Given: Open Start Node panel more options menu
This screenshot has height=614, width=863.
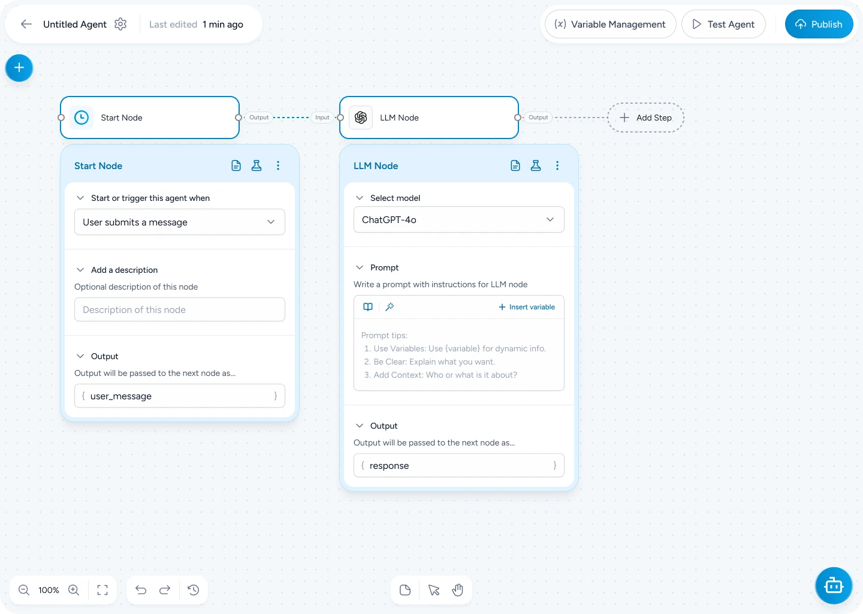Looking at the screenshot, I should click(x=278, y=165).
